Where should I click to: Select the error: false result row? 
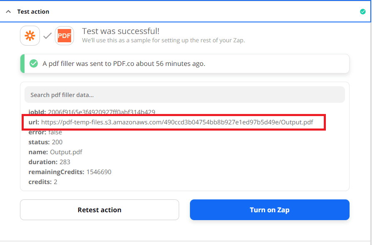coord(45,132)
